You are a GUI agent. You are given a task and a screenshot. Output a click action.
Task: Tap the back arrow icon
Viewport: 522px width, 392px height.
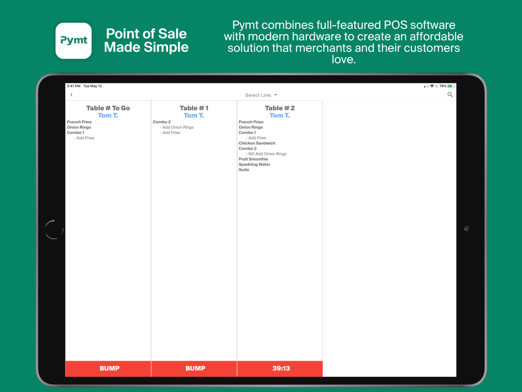(x=71, y=95)
